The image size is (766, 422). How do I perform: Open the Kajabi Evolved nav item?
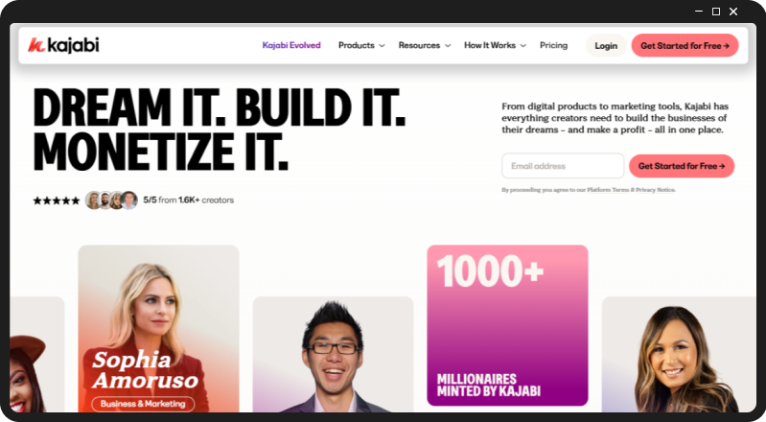pos(291,45)
